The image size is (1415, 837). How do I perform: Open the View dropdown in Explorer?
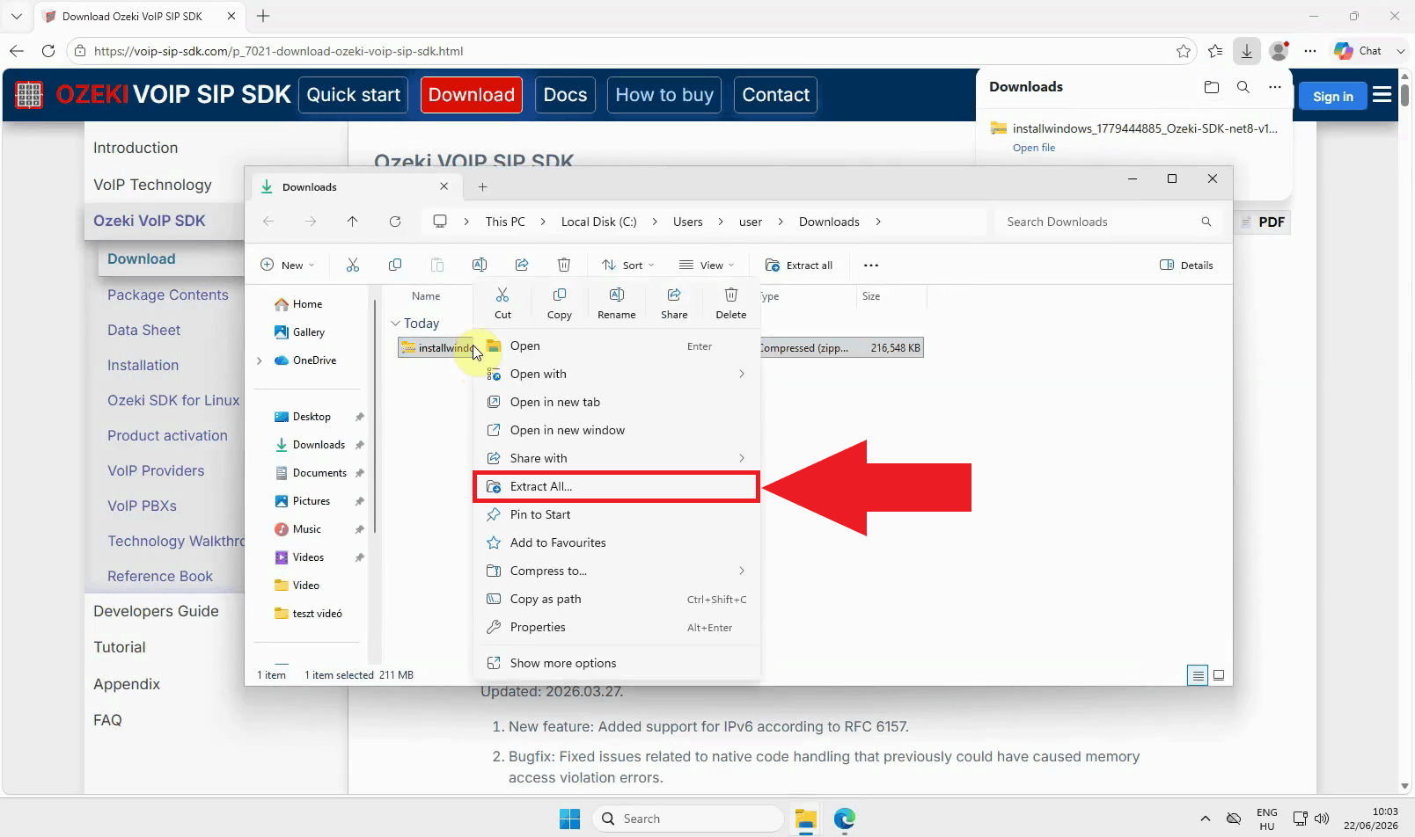click(x=707, y=265)
